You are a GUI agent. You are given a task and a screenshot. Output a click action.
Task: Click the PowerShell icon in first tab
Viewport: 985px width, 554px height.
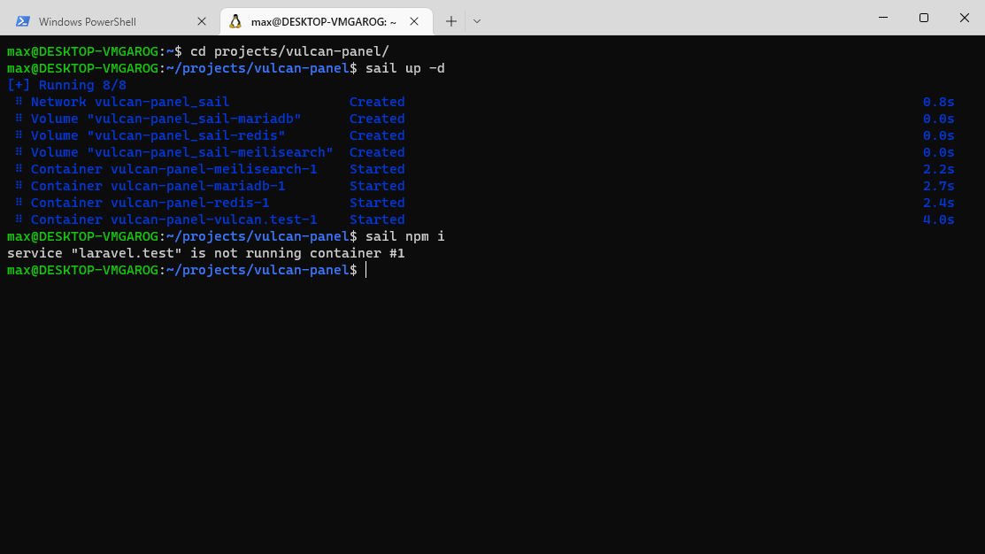pyautogui.click(x=23, y=21)
